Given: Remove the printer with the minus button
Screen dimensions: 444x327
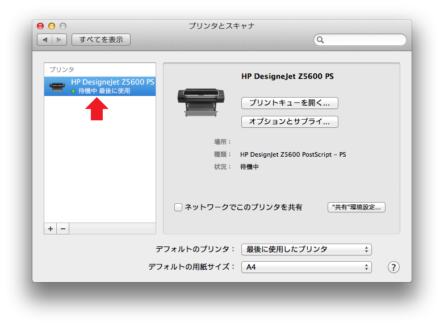Looking at the screenshot, I should [63, 228].
